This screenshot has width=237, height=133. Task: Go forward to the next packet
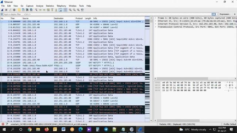[x=44, y=10]
